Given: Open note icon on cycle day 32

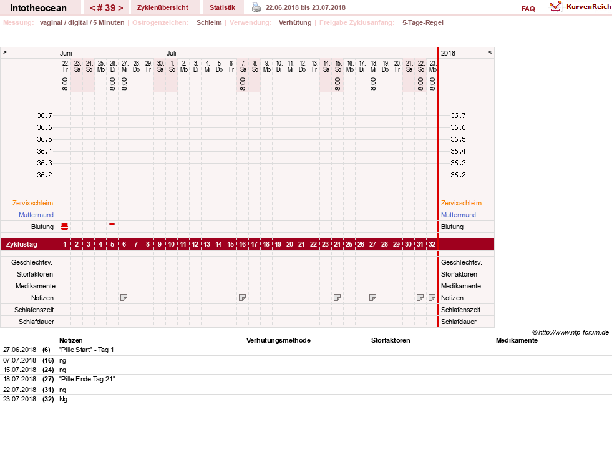Looking at the screenshot, I should point(432,298).
